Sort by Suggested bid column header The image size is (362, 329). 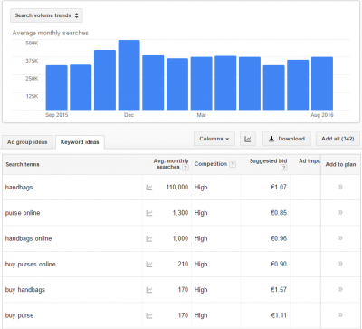(x=268, y=161)
